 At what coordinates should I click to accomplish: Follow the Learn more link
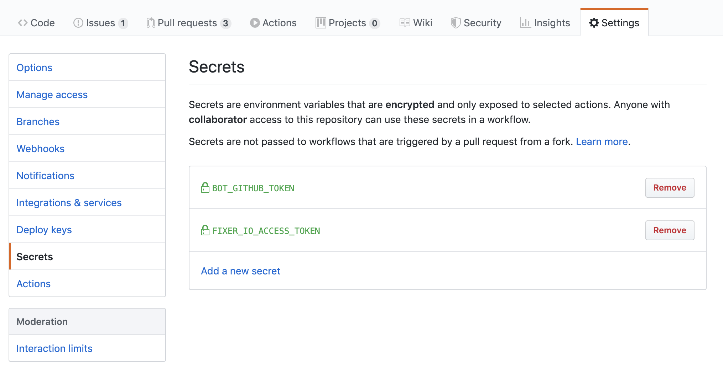coord(602,141)
